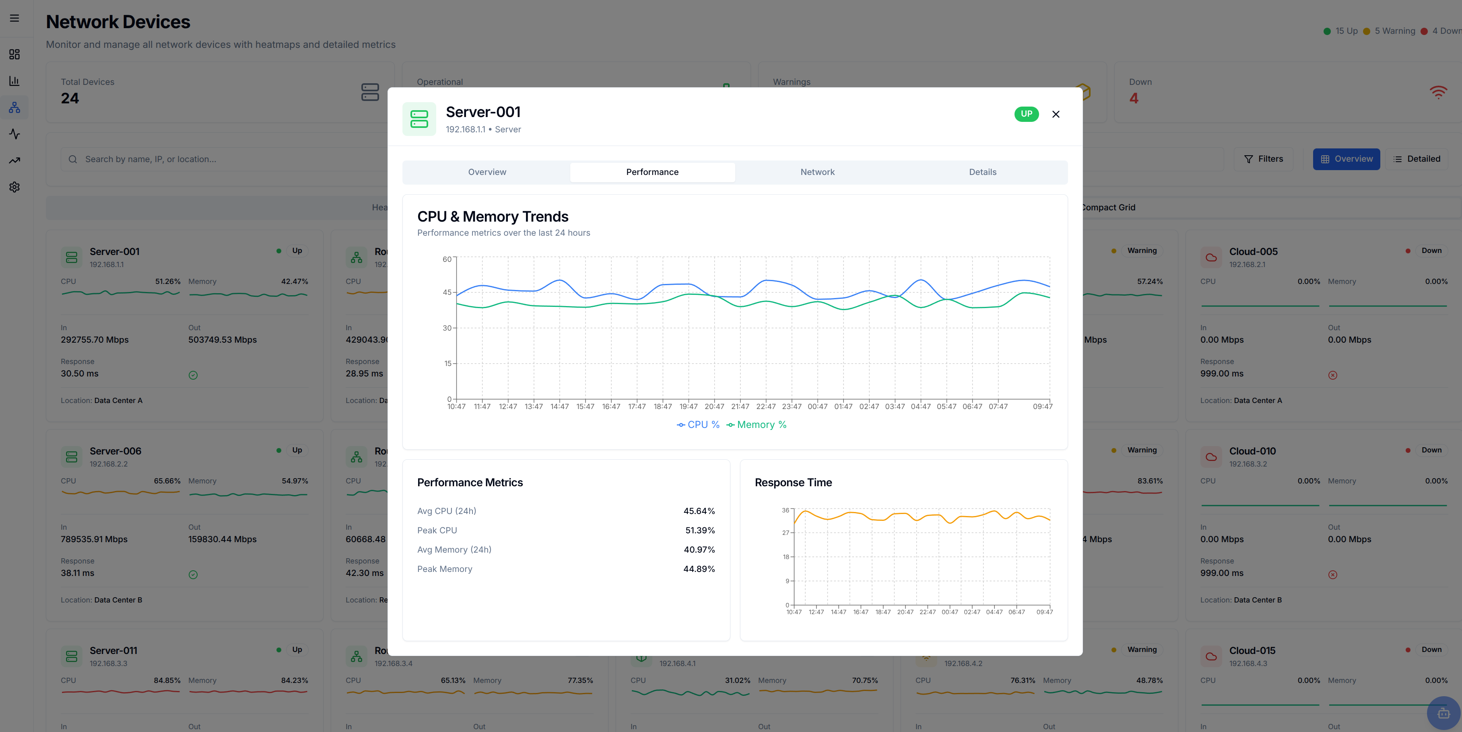Open the trends icon in the left sidebar

tap(14, 160)
